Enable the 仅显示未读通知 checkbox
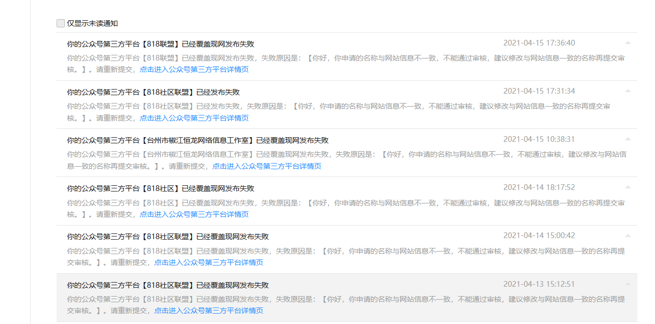 coord(61,23)
